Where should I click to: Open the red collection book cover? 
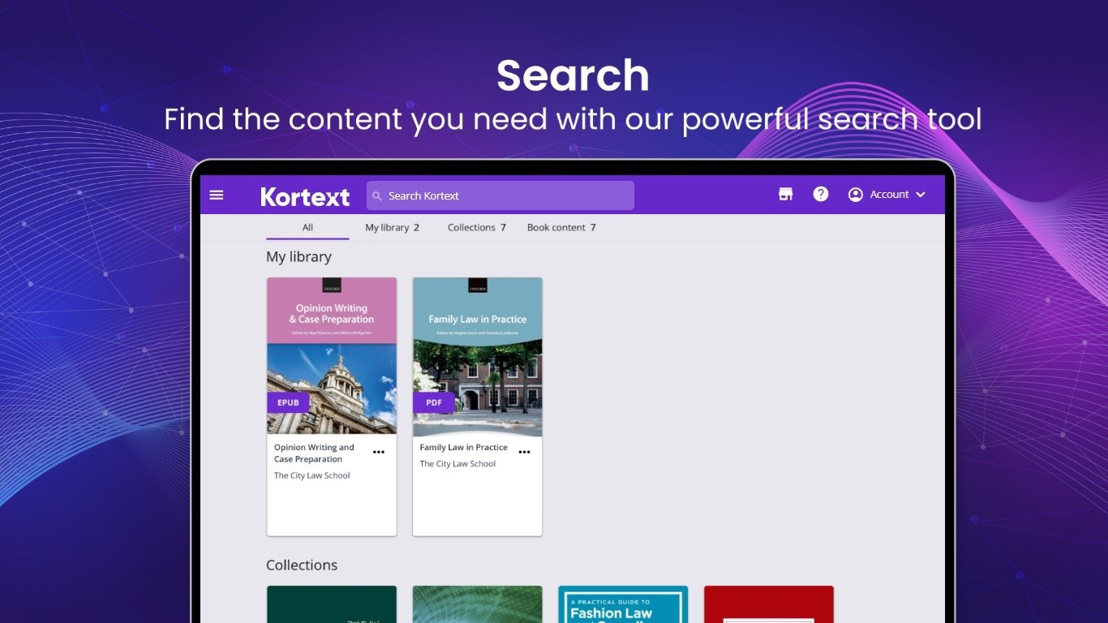[769, 604]
